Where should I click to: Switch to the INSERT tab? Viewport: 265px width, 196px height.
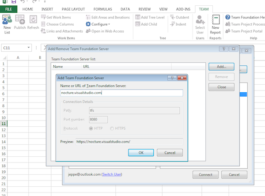47,9
